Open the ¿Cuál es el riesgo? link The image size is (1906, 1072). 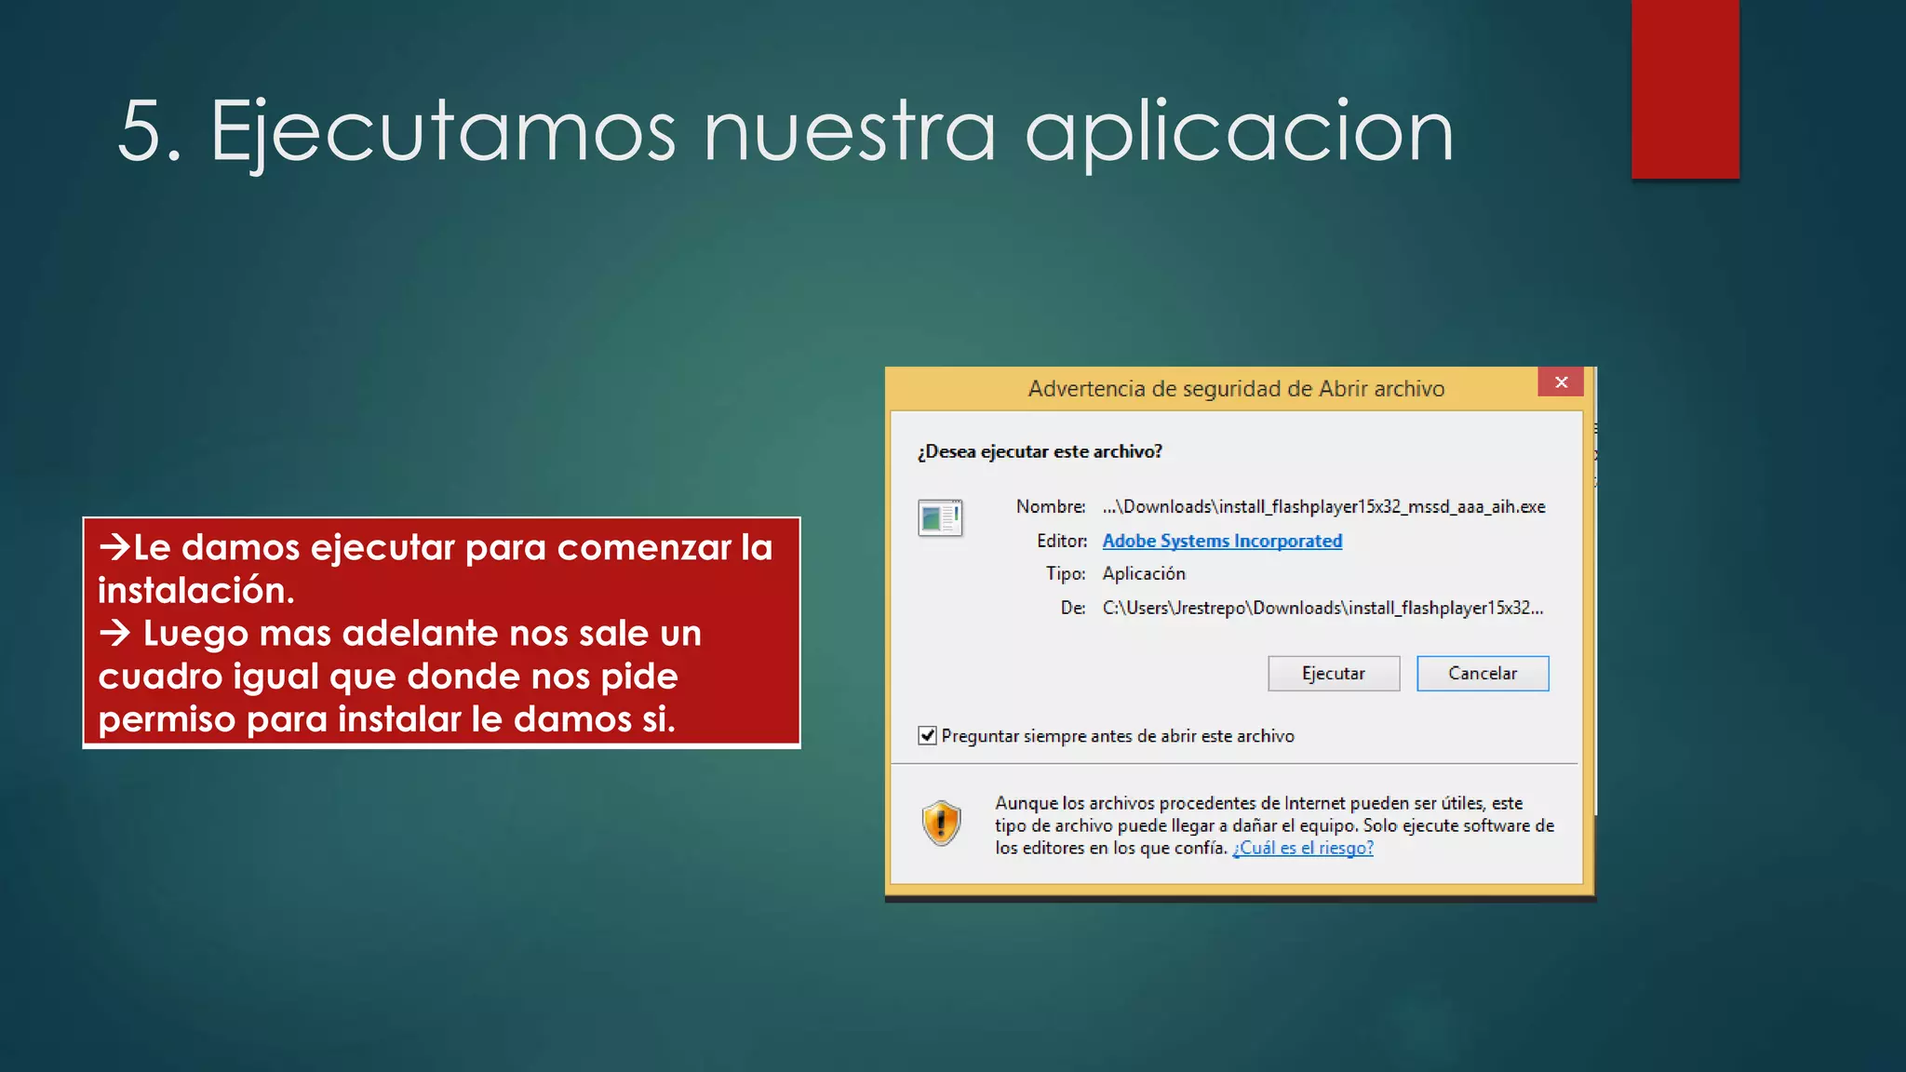[x=1302, y=848]
